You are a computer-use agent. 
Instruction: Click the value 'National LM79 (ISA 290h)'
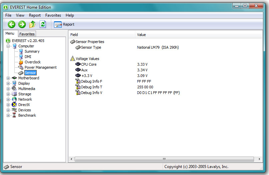click(x=158, y=47)
